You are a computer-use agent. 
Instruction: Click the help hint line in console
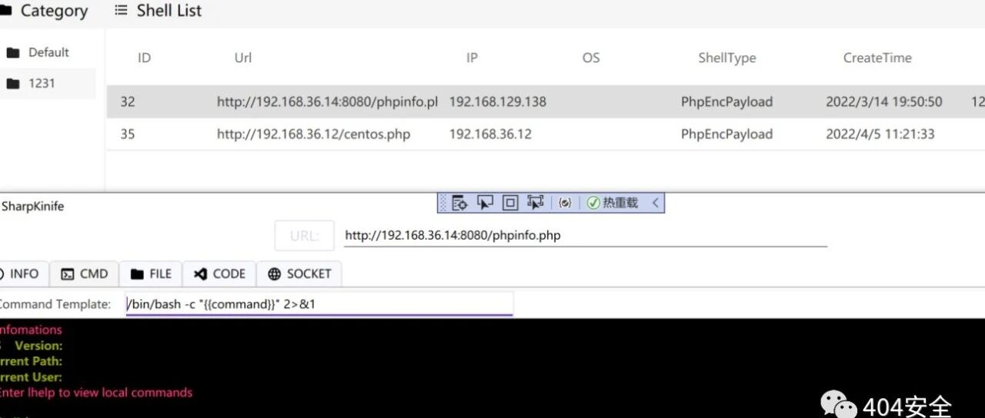click(95, 392)
